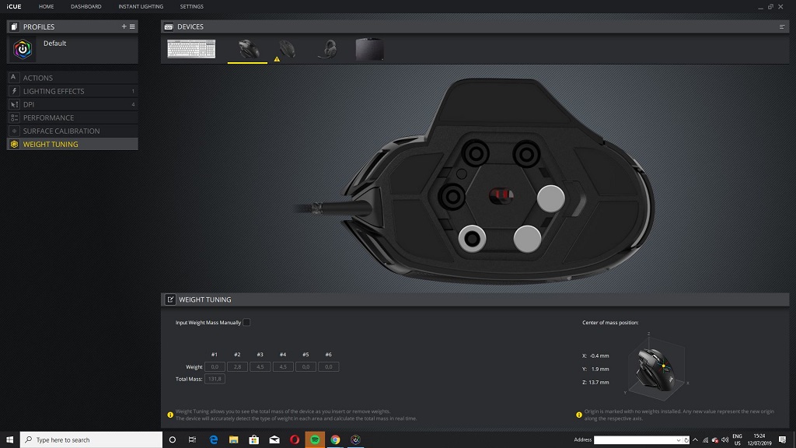Open the devices panel options menu
The width and height of the screenshot is (796, 448).
pyautogui.click(x=782, y=26)
